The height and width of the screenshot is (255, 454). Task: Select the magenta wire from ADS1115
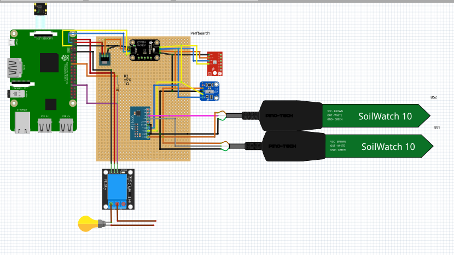(x=182, y=115)
